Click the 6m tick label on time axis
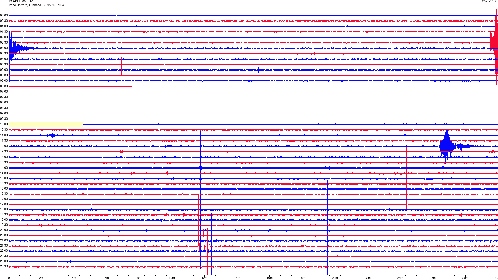Viewport: 498px width, 280px height. pos(107,278)
